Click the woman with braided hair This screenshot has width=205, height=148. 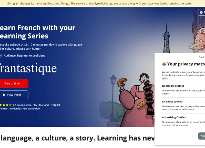coord(143,95)
